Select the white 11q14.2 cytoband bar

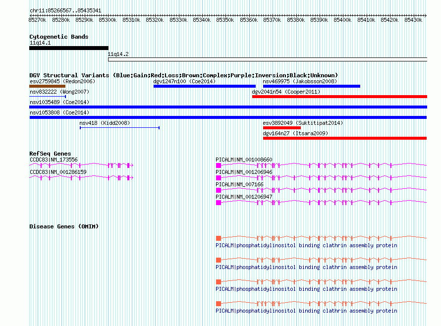268,59
